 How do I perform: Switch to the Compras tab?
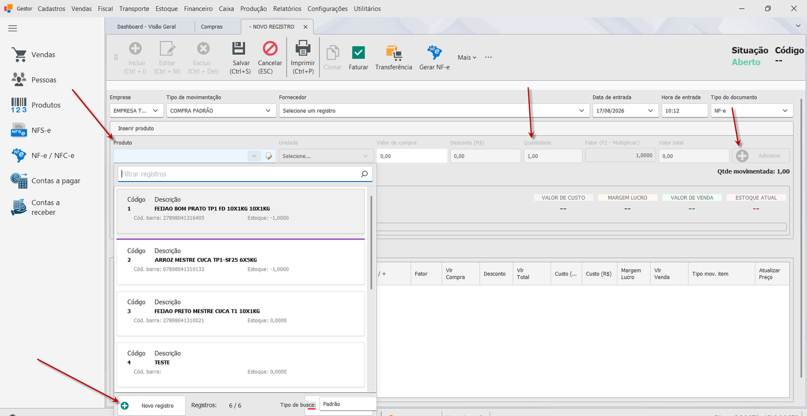(212, 27)
